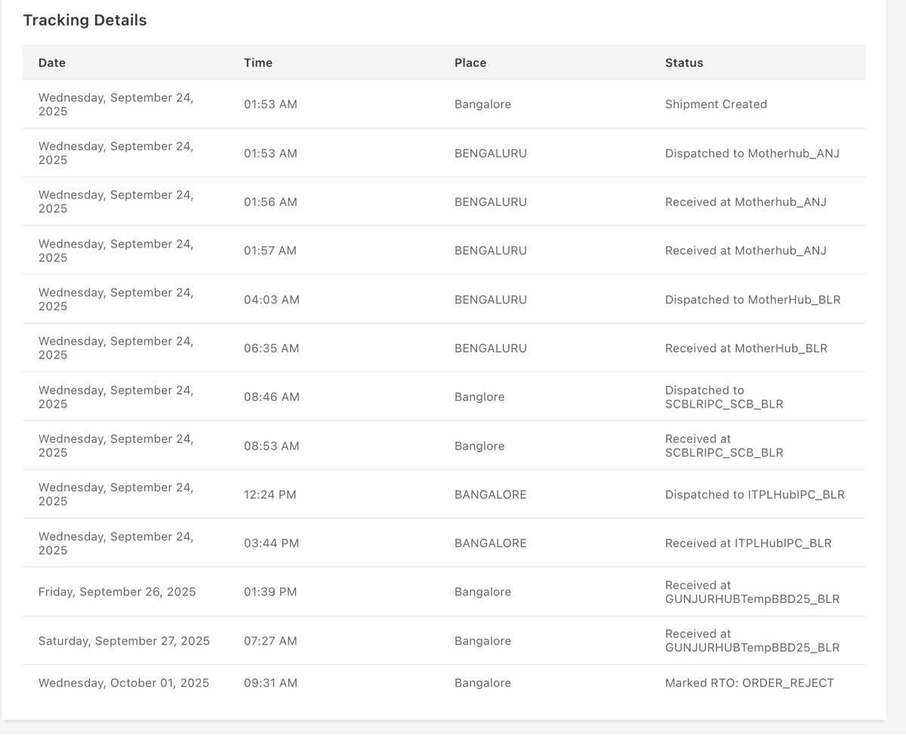Select the Received at SCBLRIPC_SCB_BLR status
The width and height of the screenshot is (906, 741).
coord(724,446)
